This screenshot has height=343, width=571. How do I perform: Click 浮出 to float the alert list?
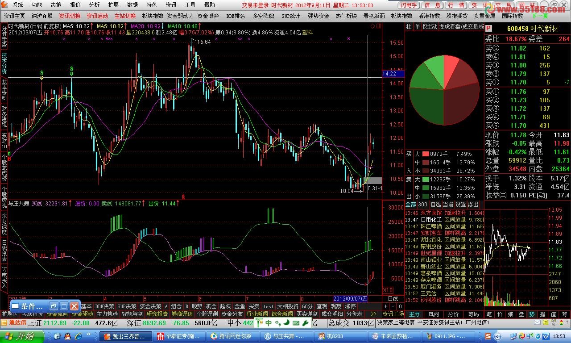473,205
